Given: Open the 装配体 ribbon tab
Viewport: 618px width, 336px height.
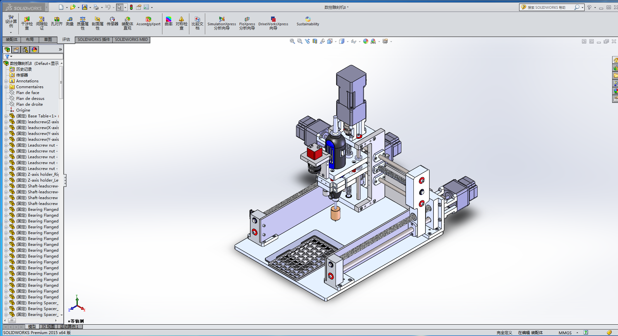Looking at the screenshot, I should click(x=12, y=40).
